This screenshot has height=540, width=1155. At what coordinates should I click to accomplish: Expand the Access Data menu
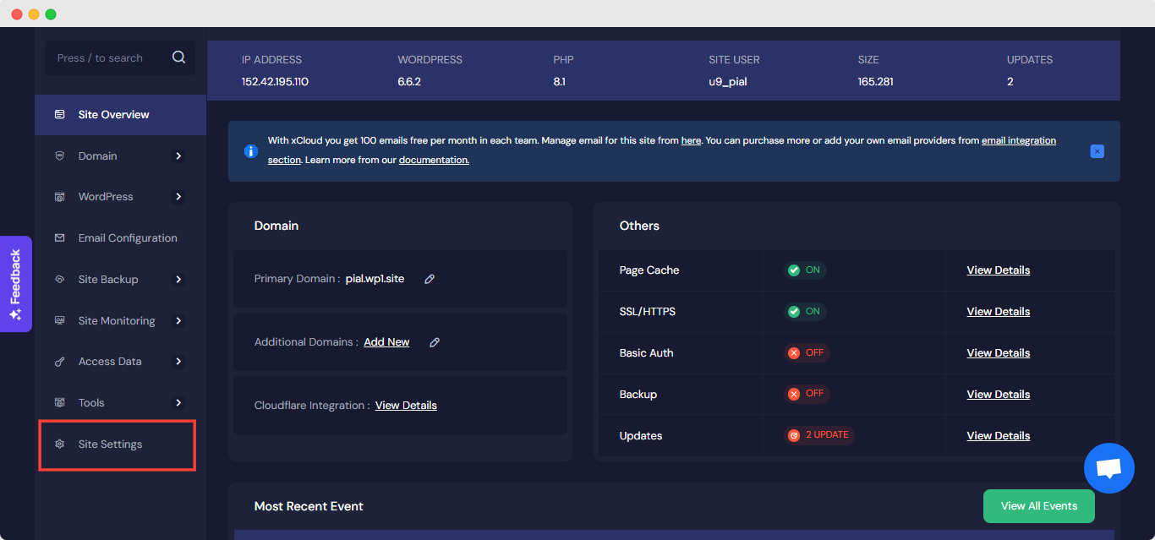point(178,361)
